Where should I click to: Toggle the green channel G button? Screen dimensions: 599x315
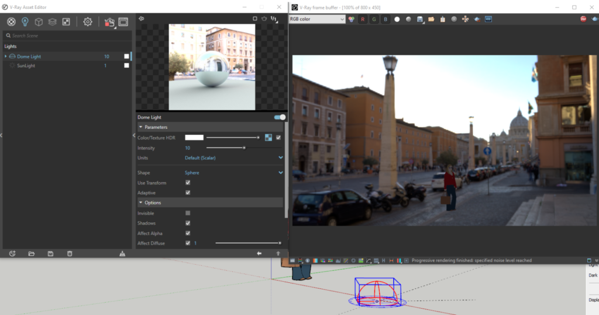374,19
